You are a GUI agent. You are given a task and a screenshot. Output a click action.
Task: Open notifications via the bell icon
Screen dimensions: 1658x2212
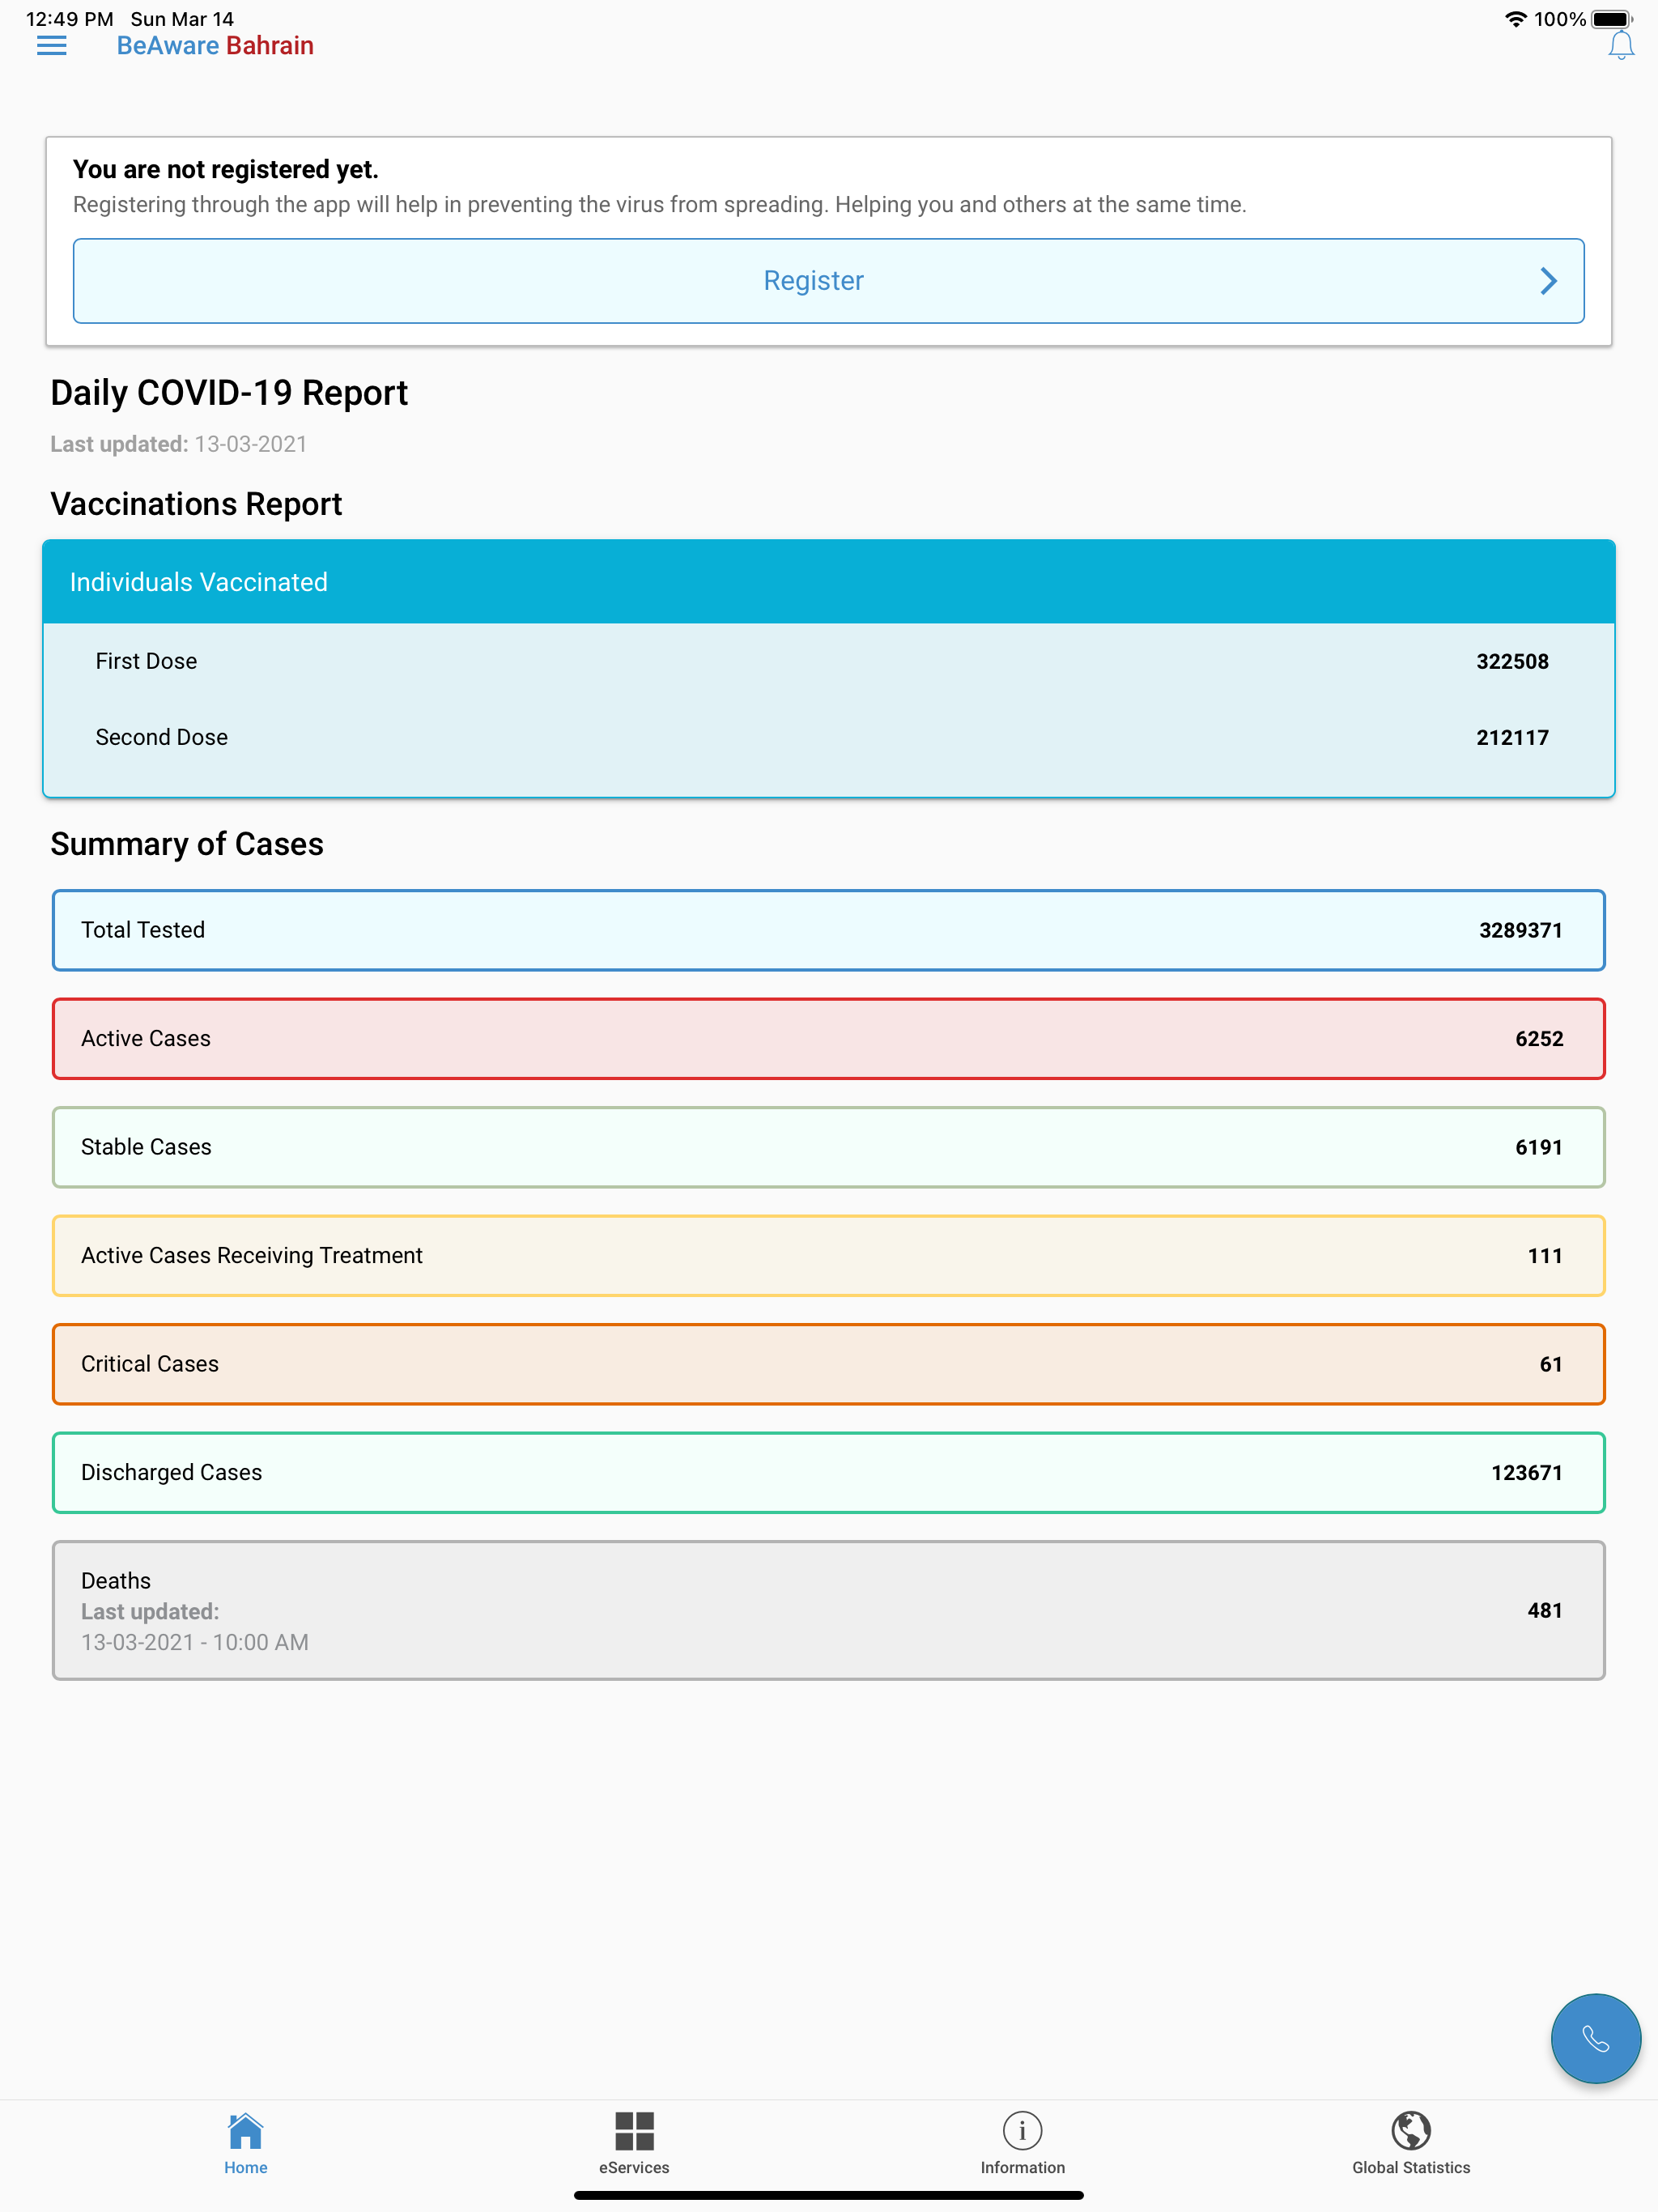1620,45
